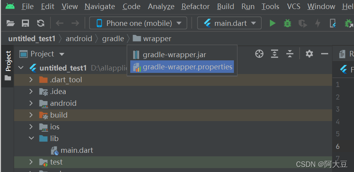Click editor gutter line number 6
The image size is (354, 172).
click(338, 146)
